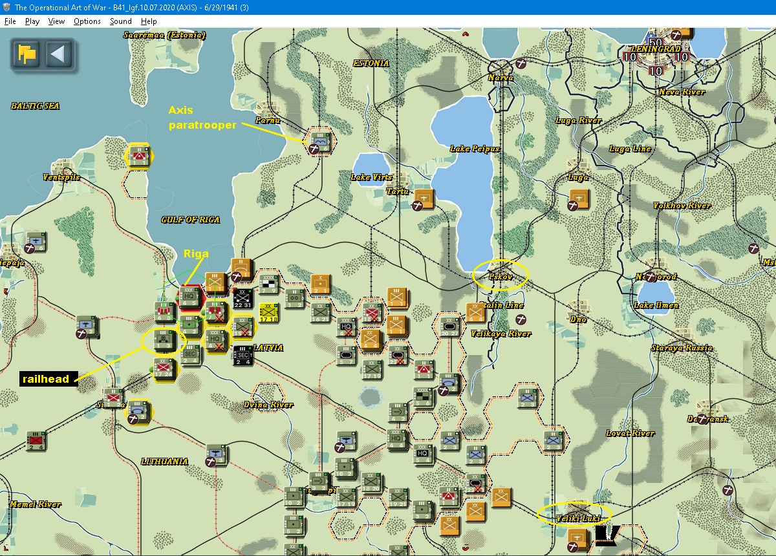Open the Sound menu
This screenshot has width=776, height=556.
(120, 21)
